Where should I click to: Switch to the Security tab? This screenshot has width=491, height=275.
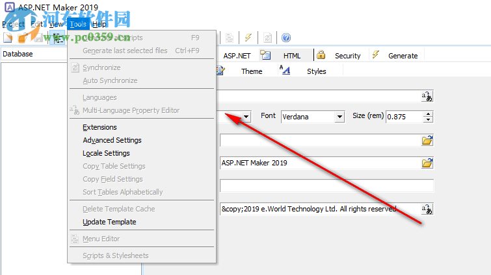347,56
